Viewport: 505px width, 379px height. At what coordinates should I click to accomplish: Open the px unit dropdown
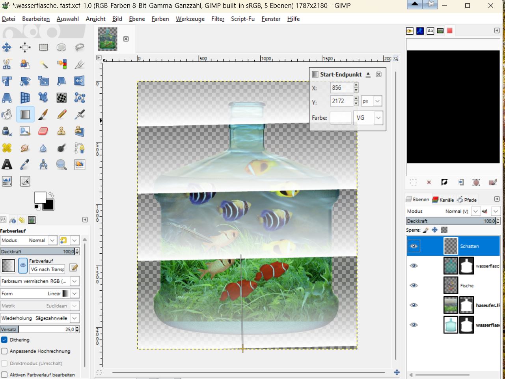tap(377, 101)
